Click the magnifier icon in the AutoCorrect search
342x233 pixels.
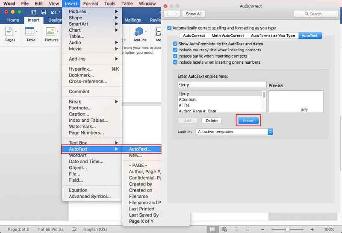pyautogui.click(x=307, y=14)
